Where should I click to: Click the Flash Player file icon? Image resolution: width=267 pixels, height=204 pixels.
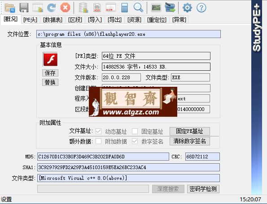point(50,59)
